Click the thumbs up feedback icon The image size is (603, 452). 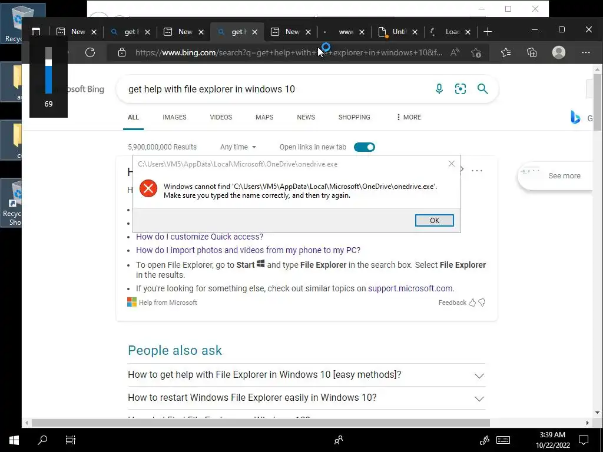click(472, 303)
